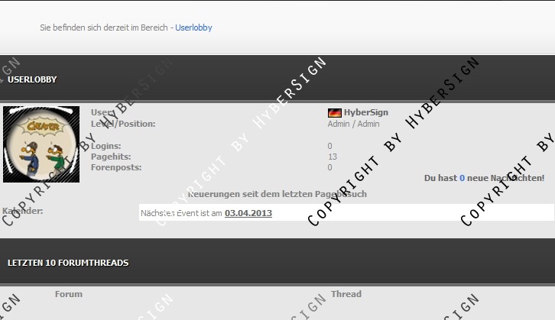Click the Admin / Admin position text

coord(353,124)
